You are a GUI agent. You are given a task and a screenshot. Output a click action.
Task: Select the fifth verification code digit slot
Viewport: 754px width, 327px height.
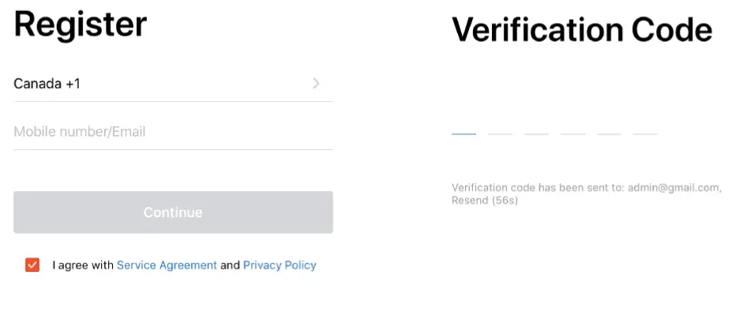point(609,126)
